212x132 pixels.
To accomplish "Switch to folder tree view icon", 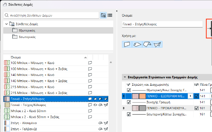I will tap(103, 15).
